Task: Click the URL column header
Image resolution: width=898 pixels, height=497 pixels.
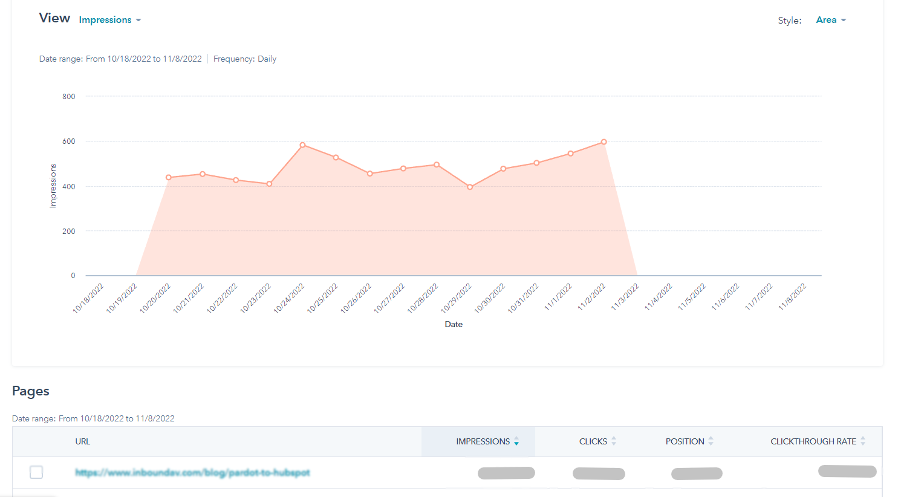Action: pyautogui.click(x=83, y=441)
